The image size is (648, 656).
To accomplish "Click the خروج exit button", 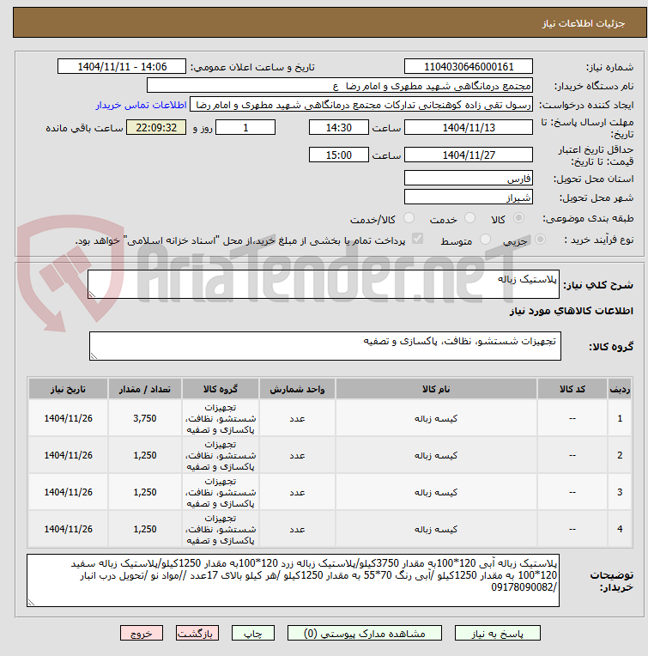I will (x=142, y=633).
